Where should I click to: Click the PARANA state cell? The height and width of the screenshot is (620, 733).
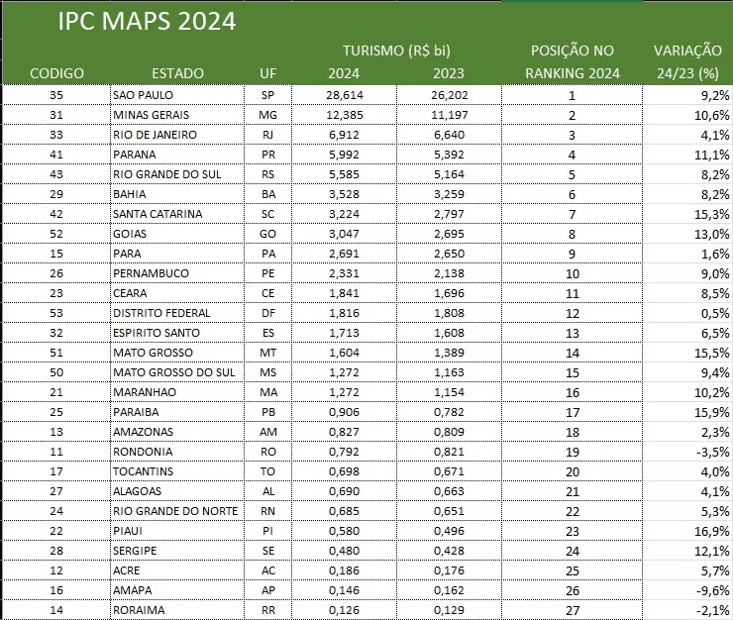pyautogui.click(x=177, y=155)
